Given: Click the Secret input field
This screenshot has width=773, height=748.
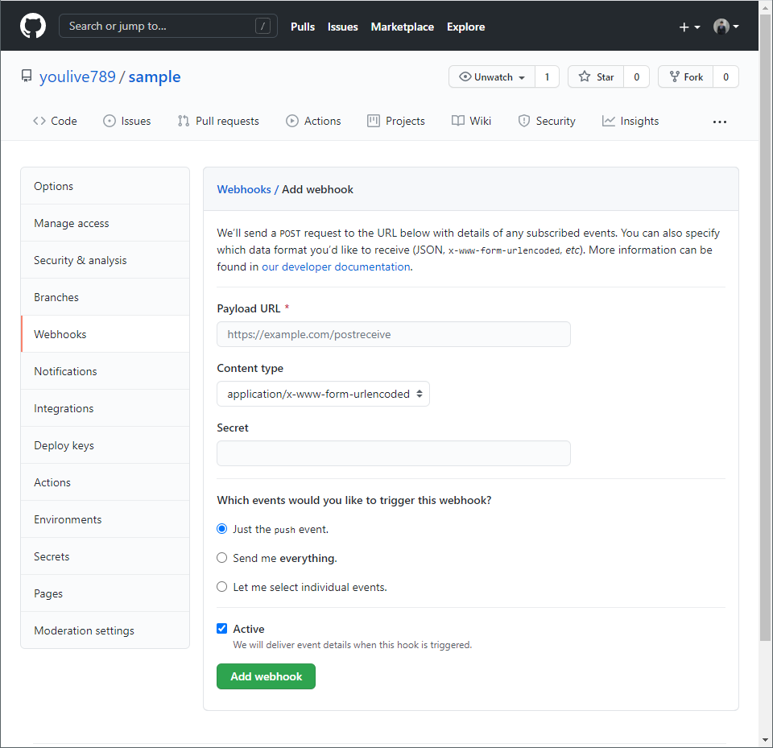Looking at the screenshot, I should pyautogui.click(x=394, y=453).
